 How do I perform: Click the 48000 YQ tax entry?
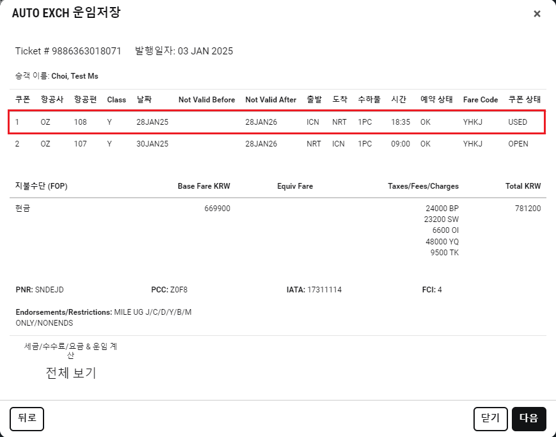coord(441,242)
